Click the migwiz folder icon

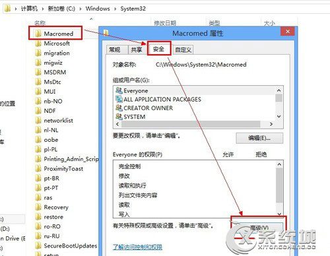[38, 63]
